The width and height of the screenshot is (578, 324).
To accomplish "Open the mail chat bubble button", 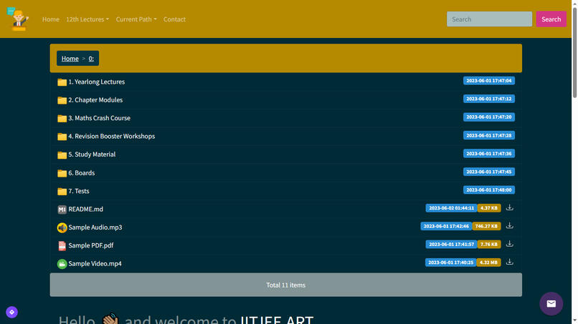I will tap(551, 304).
